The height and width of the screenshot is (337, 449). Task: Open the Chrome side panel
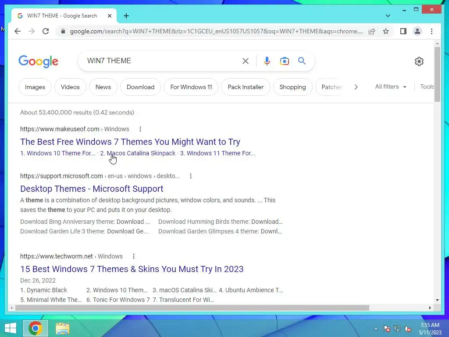coord(403,31)
